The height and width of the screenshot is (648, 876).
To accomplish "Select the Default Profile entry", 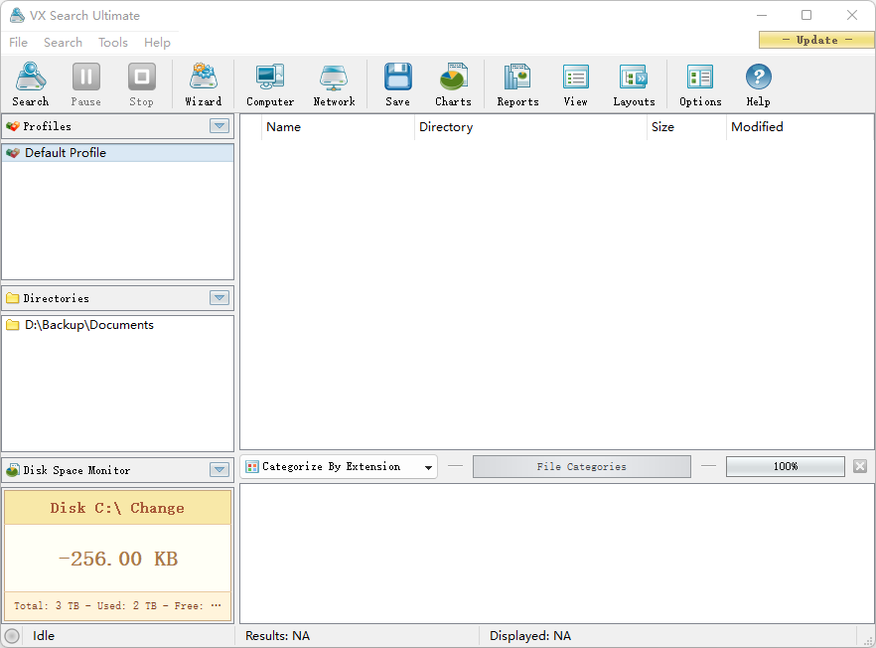I will click(118, 153).
